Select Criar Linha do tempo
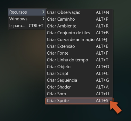131x121 pixels. [x=79, y=60]
